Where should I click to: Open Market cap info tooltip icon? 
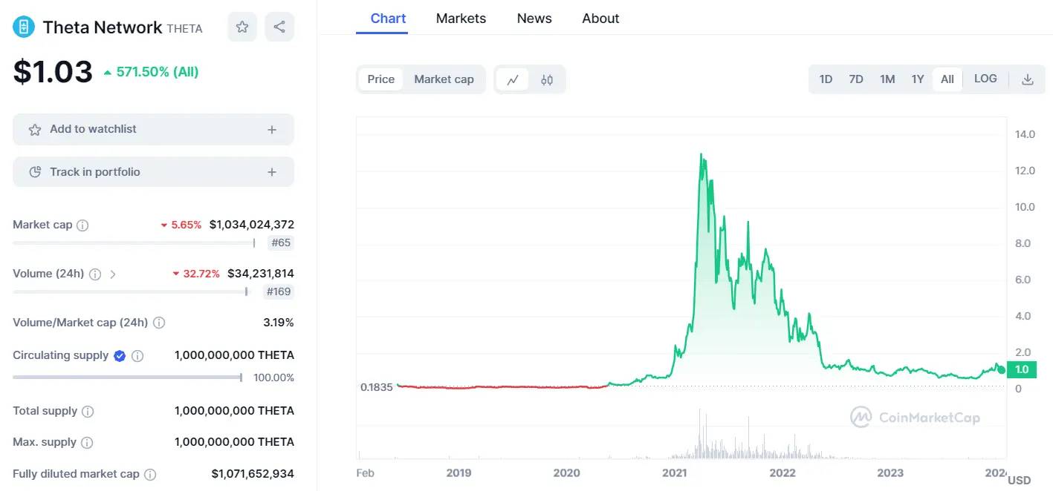[82, 225]
